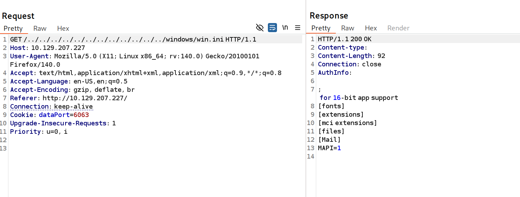Toggle the line wrap icon
Image resolution: width=520 pixels, height=197 pixels.
272,28
